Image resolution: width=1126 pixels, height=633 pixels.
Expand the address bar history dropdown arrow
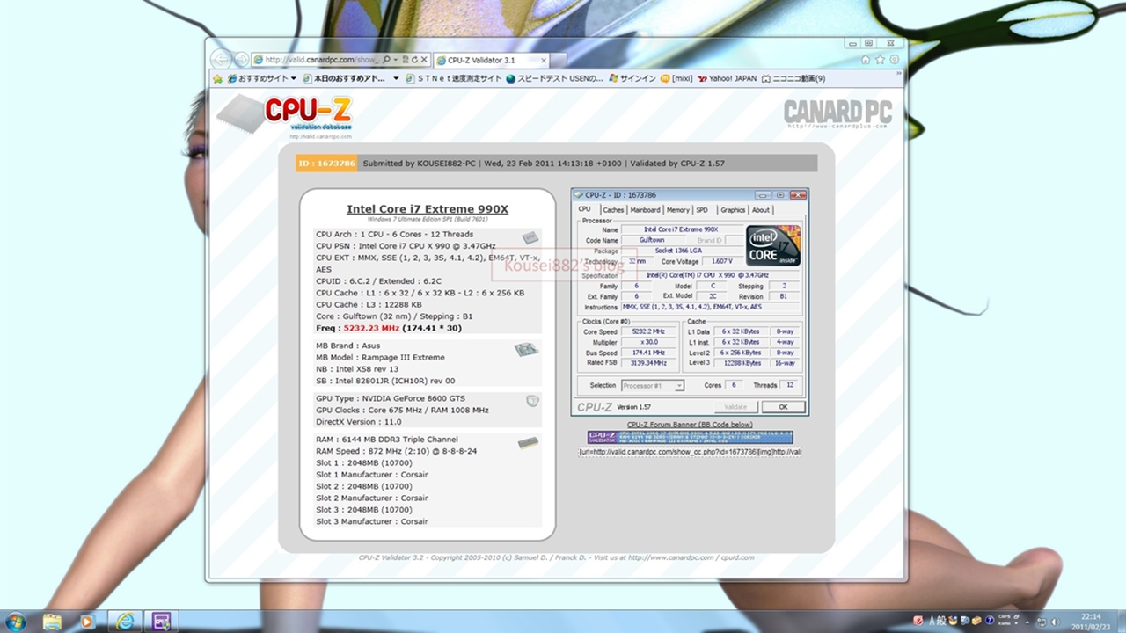pos(396,60)
